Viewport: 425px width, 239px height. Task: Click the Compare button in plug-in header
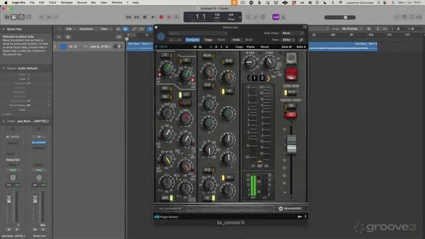coord(193,40)
